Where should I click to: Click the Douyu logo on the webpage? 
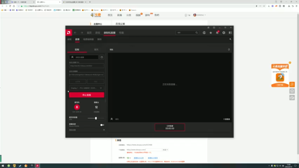point(96,15)
